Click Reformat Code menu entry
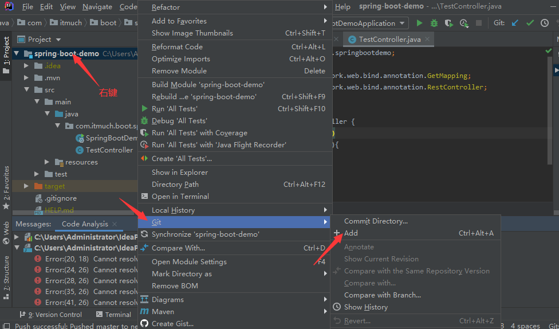This screenshot has width=559, height=329. pos(235,47)
